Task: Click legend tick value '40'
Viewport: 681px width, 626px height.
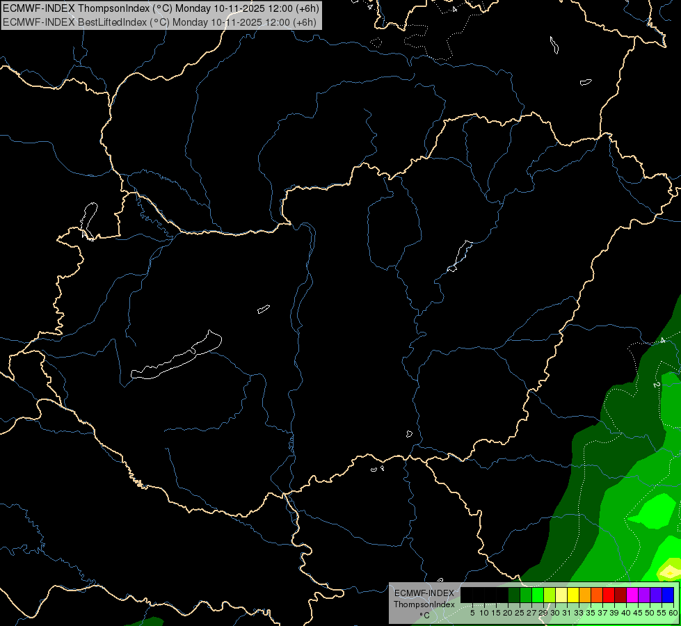Action: [x=626, y=613]
